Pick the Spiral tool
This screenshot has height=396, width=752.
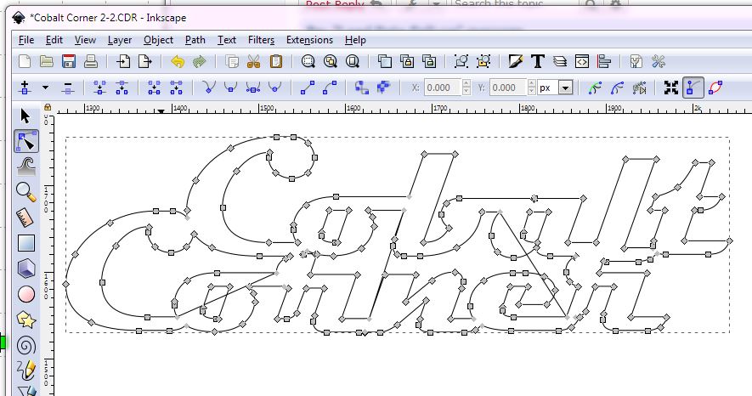[x=25, y=345]
